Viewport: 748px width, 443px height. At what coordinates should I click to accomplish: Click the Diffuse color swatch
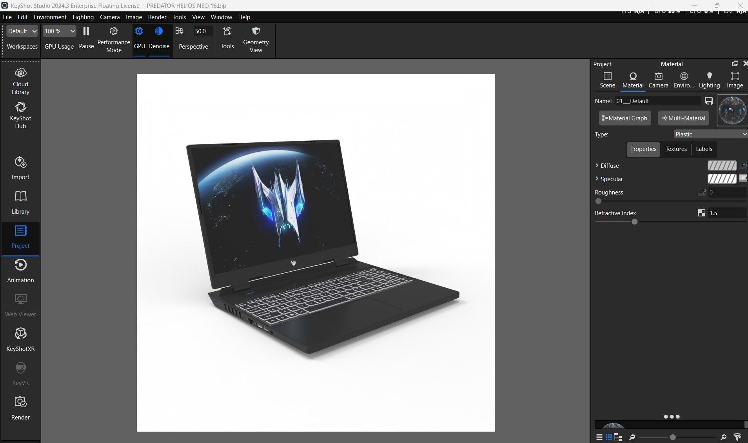722,165
